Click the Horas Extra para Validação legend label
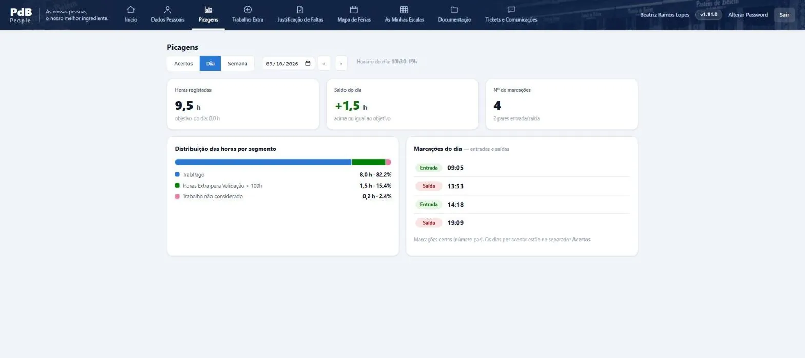 [222, 186]
